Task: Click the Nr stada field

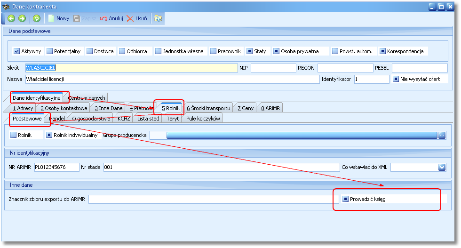Action: tap(222, 167)
